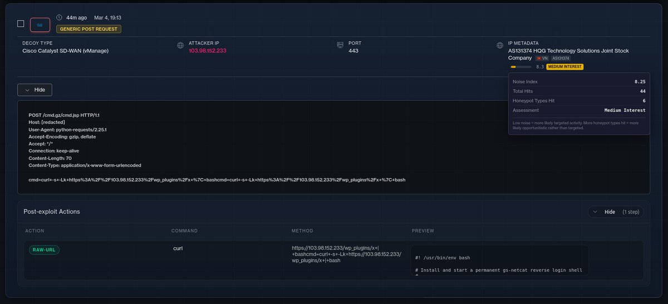Click the 'Content-Length: 70' line
668x304 pixels.
(x=50, y=158)
